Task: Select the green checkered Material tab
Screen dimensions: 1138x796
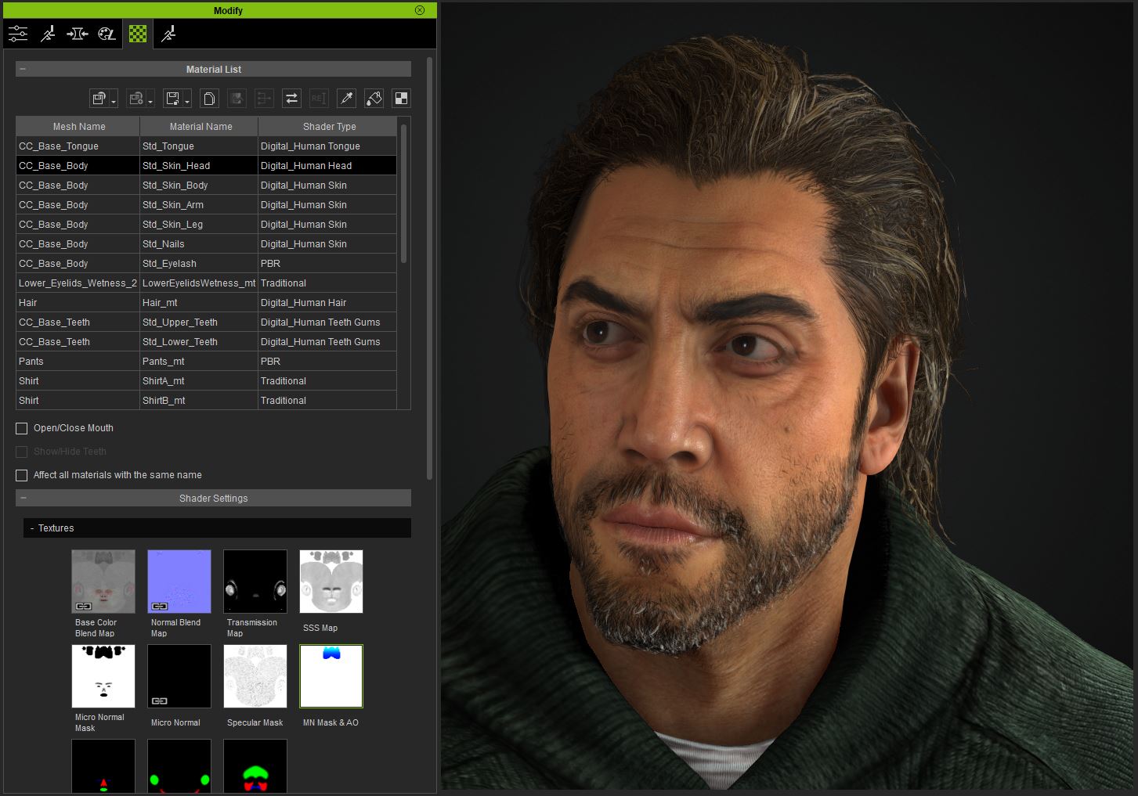Action: pyautogui.click(x=138, y=34)
